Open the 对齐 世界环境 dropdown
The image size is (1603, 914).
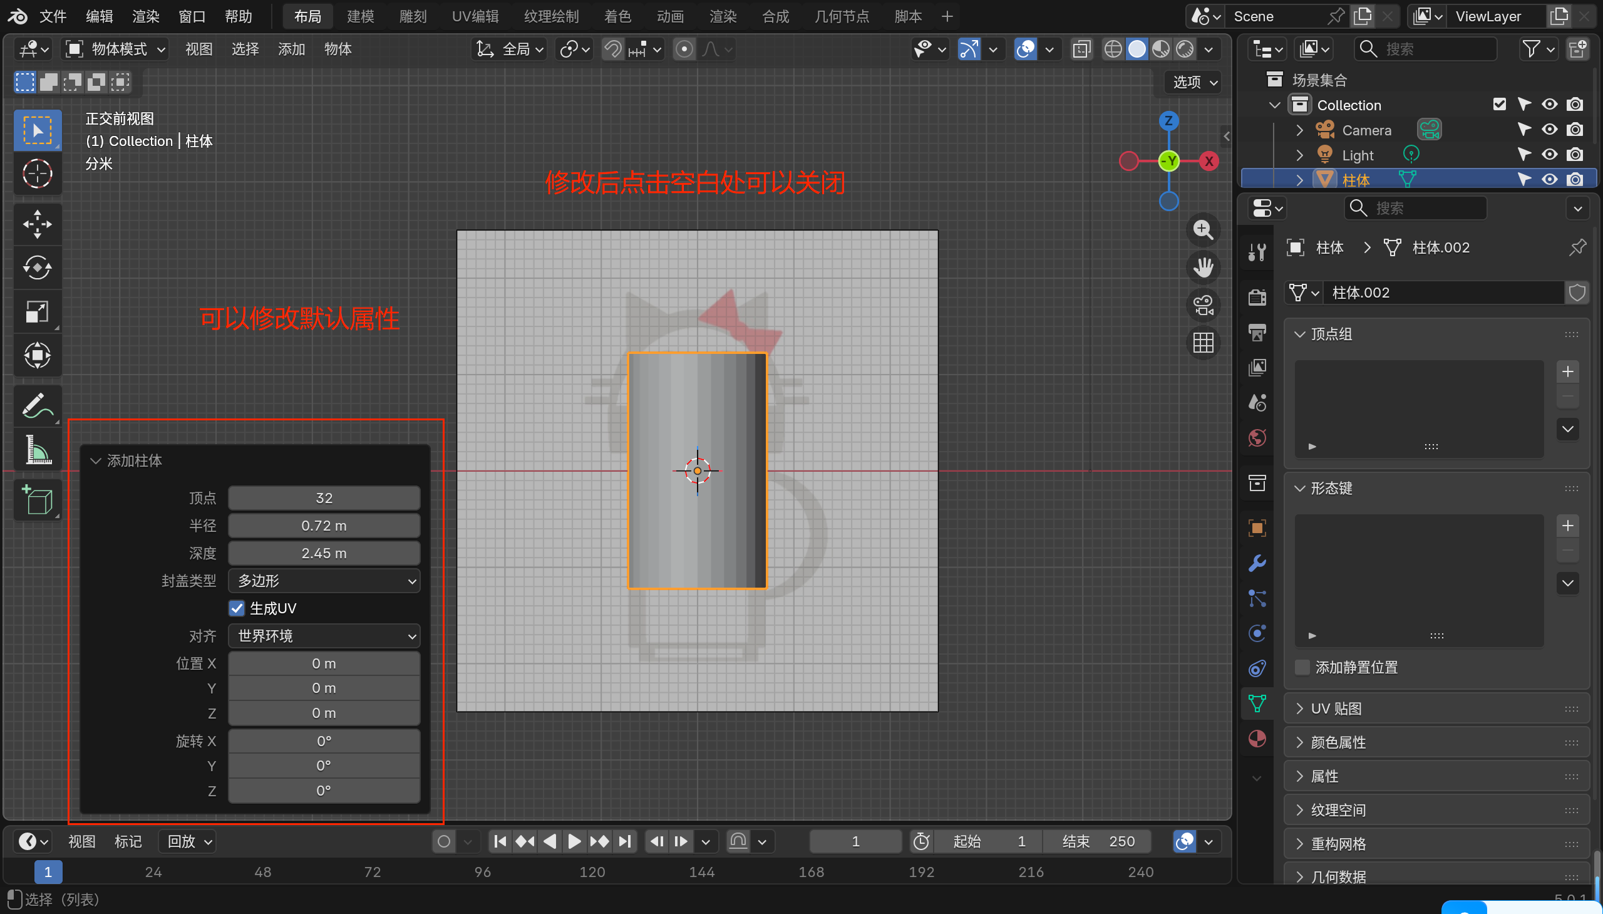pos(324,636)
